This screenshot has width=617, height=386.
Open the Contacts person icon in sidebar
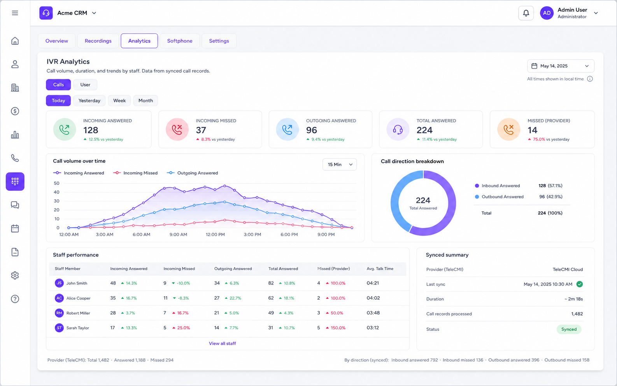(15, 64)
